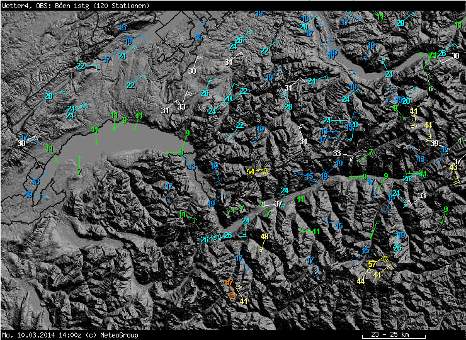
Task: Select the yellow 54 wind barb station
Action: click(x=251, y=171)
